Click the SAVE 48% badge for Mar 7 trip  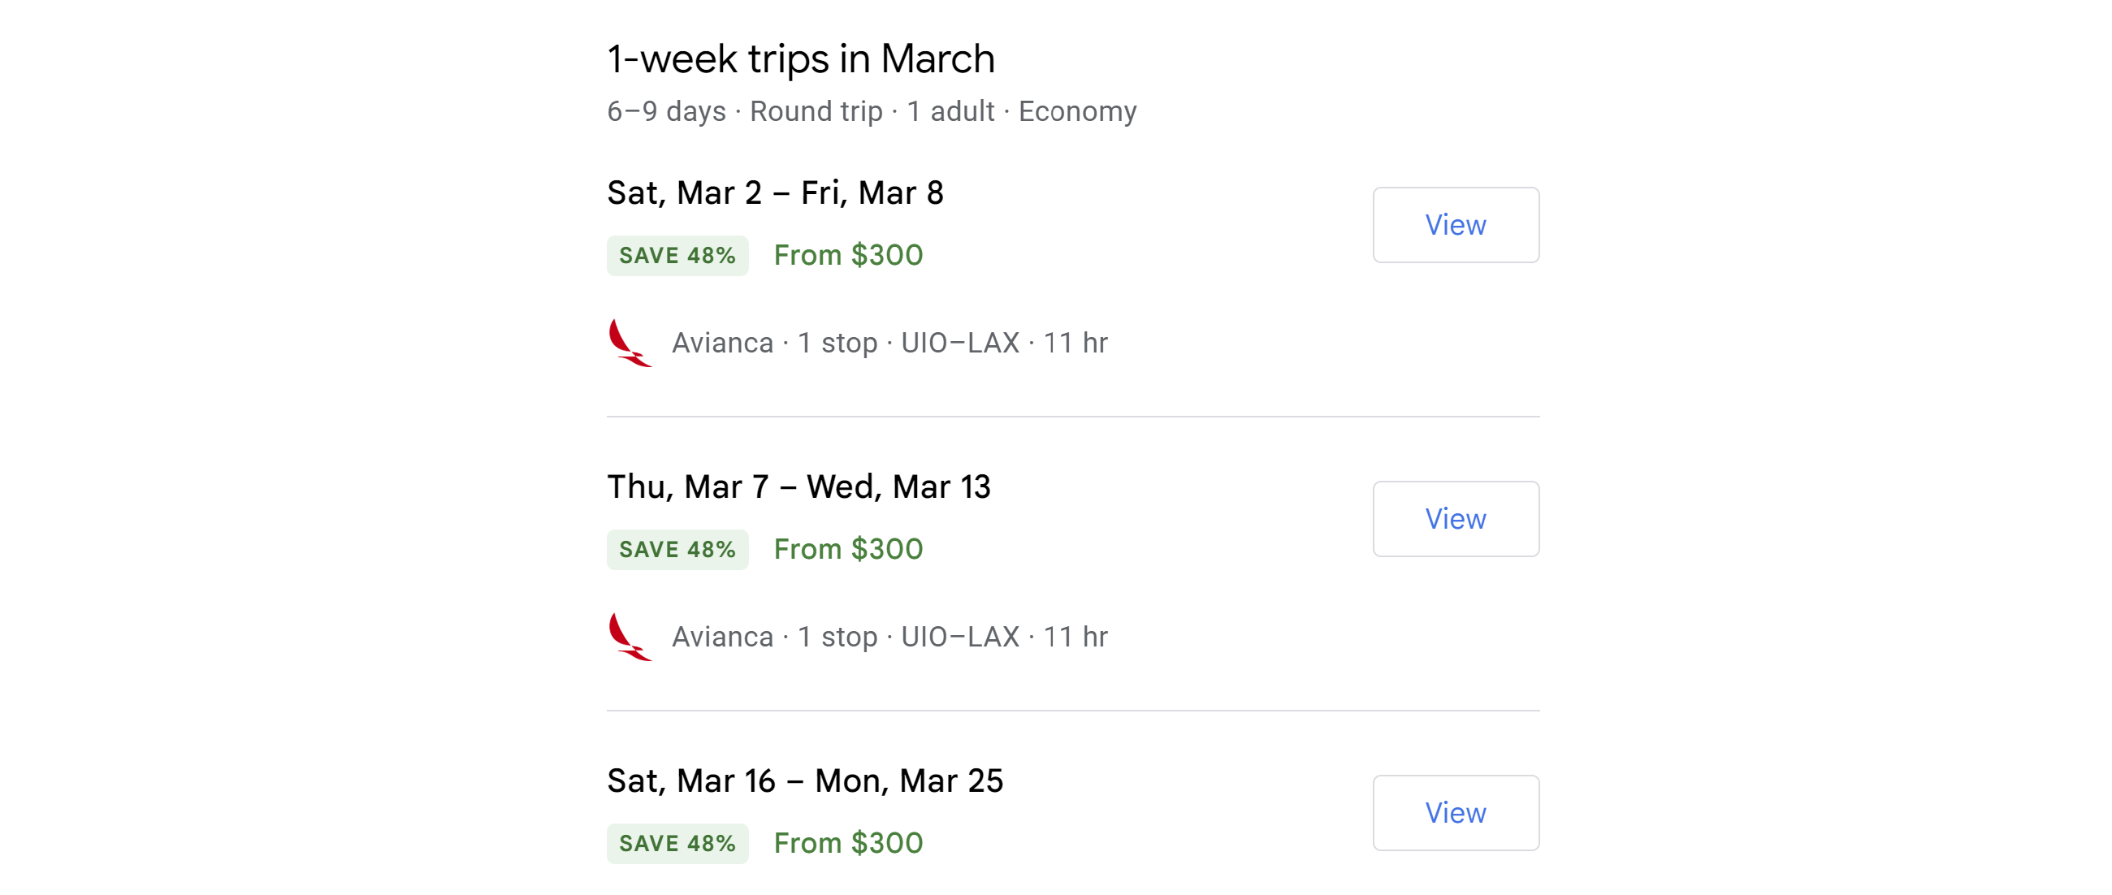677,550
